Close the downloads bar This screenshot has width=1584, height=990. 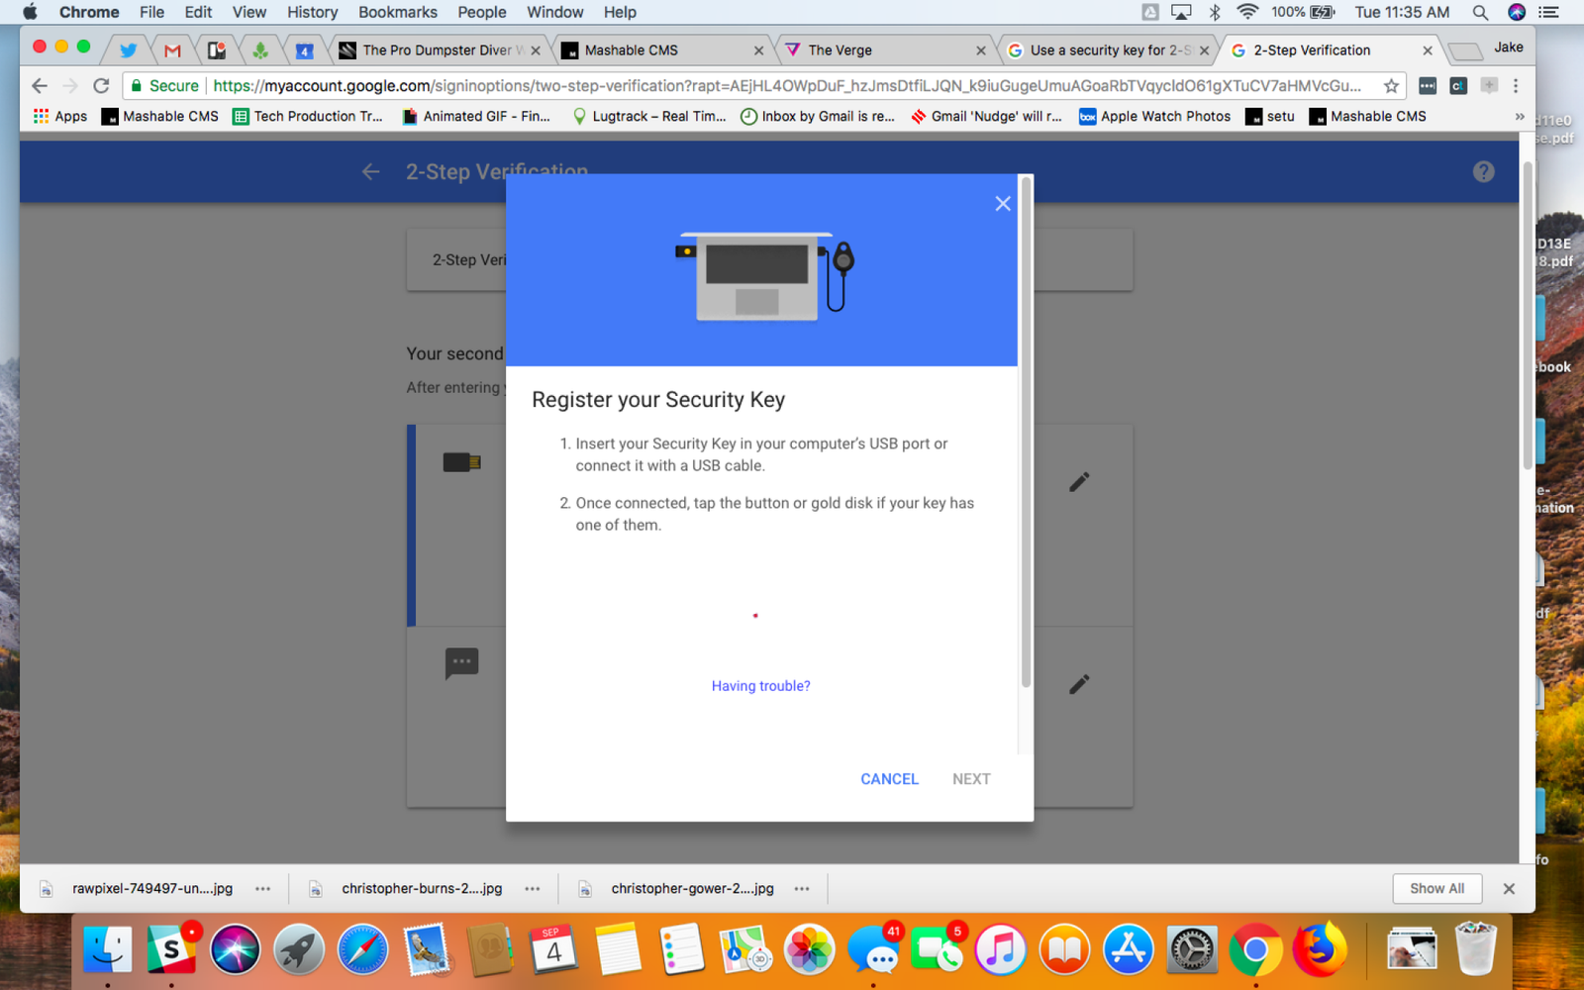click(x=1509, y=889)
